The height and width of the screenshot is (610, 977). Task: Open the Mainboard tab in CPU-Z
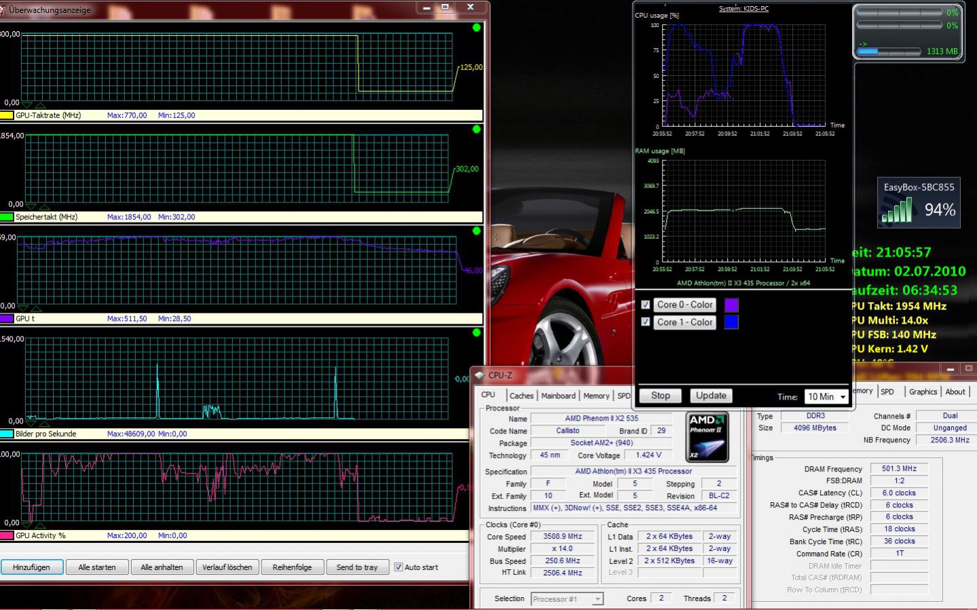tap(558, 396)
